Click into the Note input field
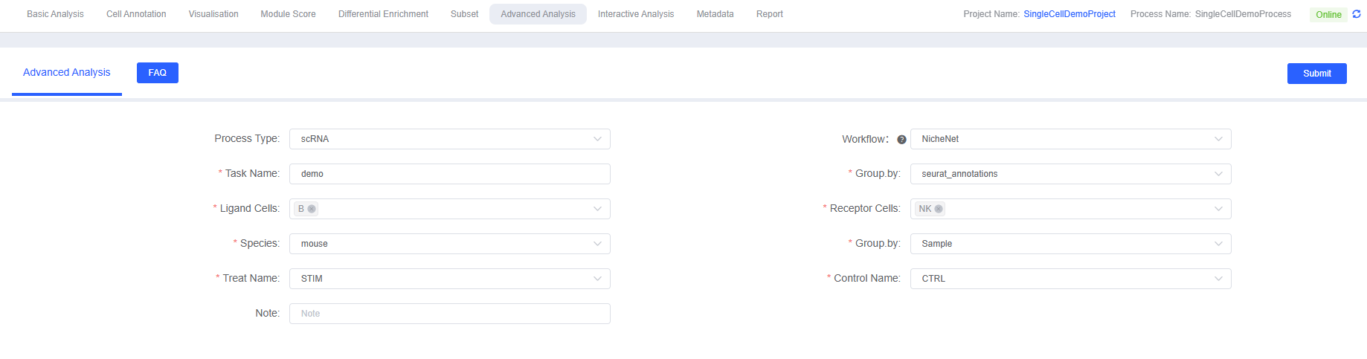1367x359 pixels. pyautogui.click(x=449, y=314)
